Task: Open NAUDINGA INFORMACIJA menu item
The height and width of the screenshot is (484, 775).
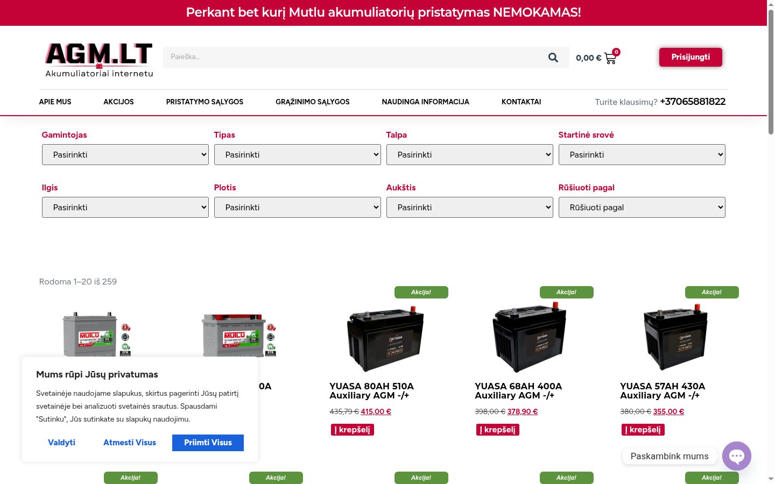Action: coord(426,102)
